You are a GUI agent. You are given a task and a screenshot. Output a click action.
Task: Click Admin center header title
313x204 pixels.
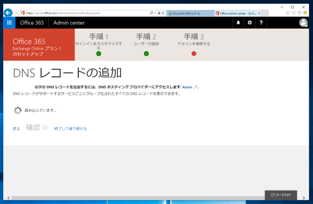point(69,22)
